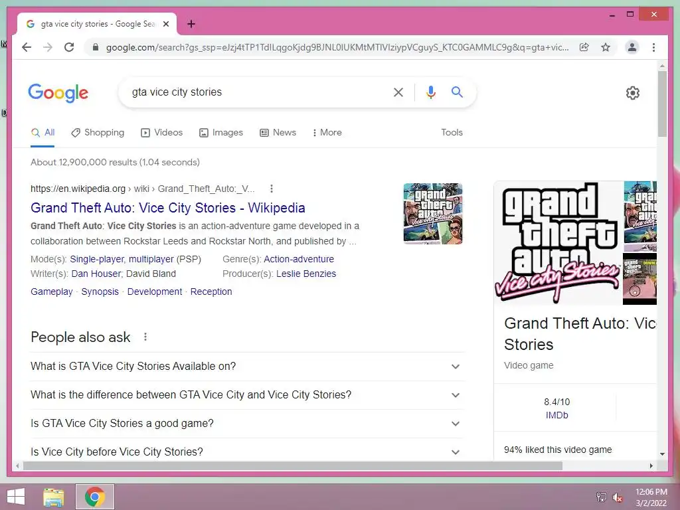Open Dan Houser writer link
680x510 pixels.
96,274
